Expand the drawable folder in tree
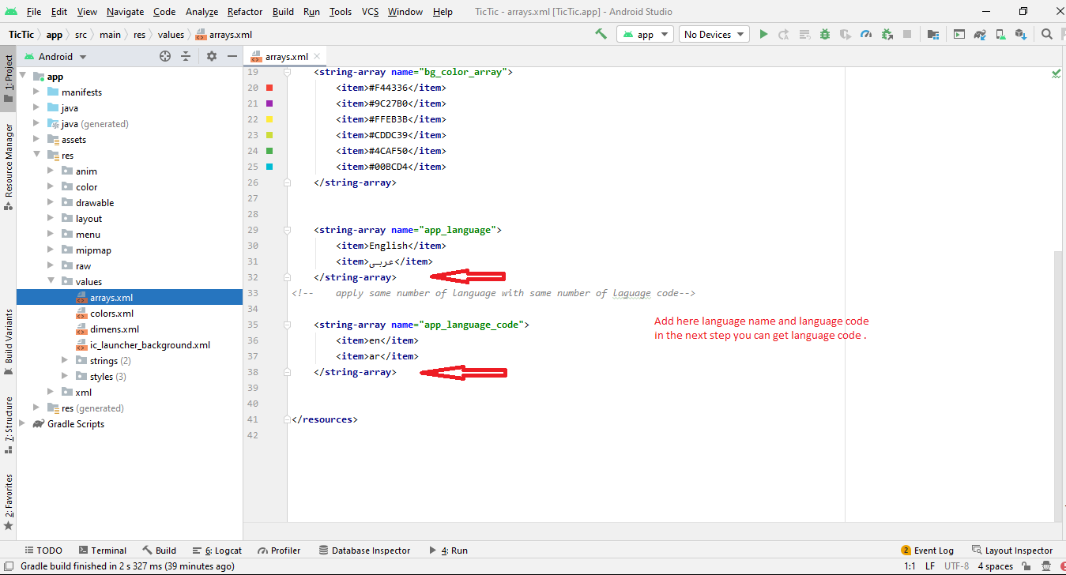 tap(51, 203)
